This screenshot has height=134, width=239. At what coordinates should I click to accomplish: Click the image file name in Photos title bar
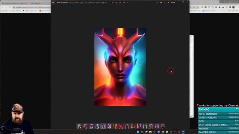(82, 3)
